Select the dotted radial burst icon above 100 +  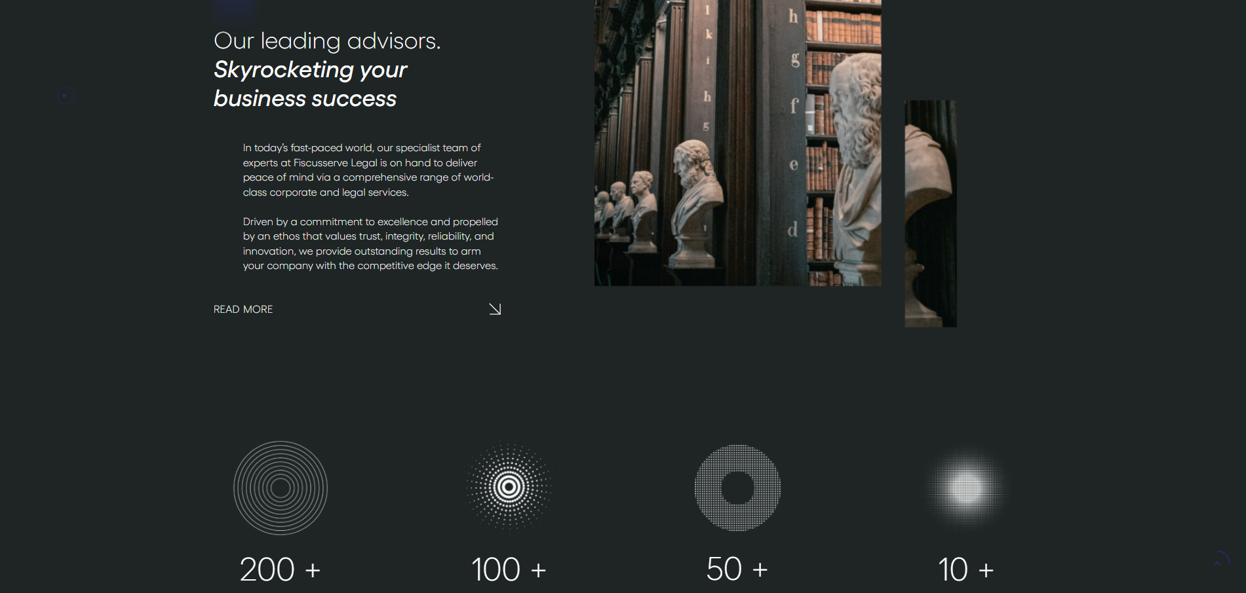point(509,487)
